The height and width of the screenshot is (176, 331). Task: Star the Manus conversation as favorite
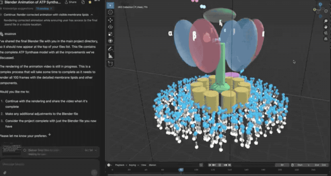click(x=90, y=2)
